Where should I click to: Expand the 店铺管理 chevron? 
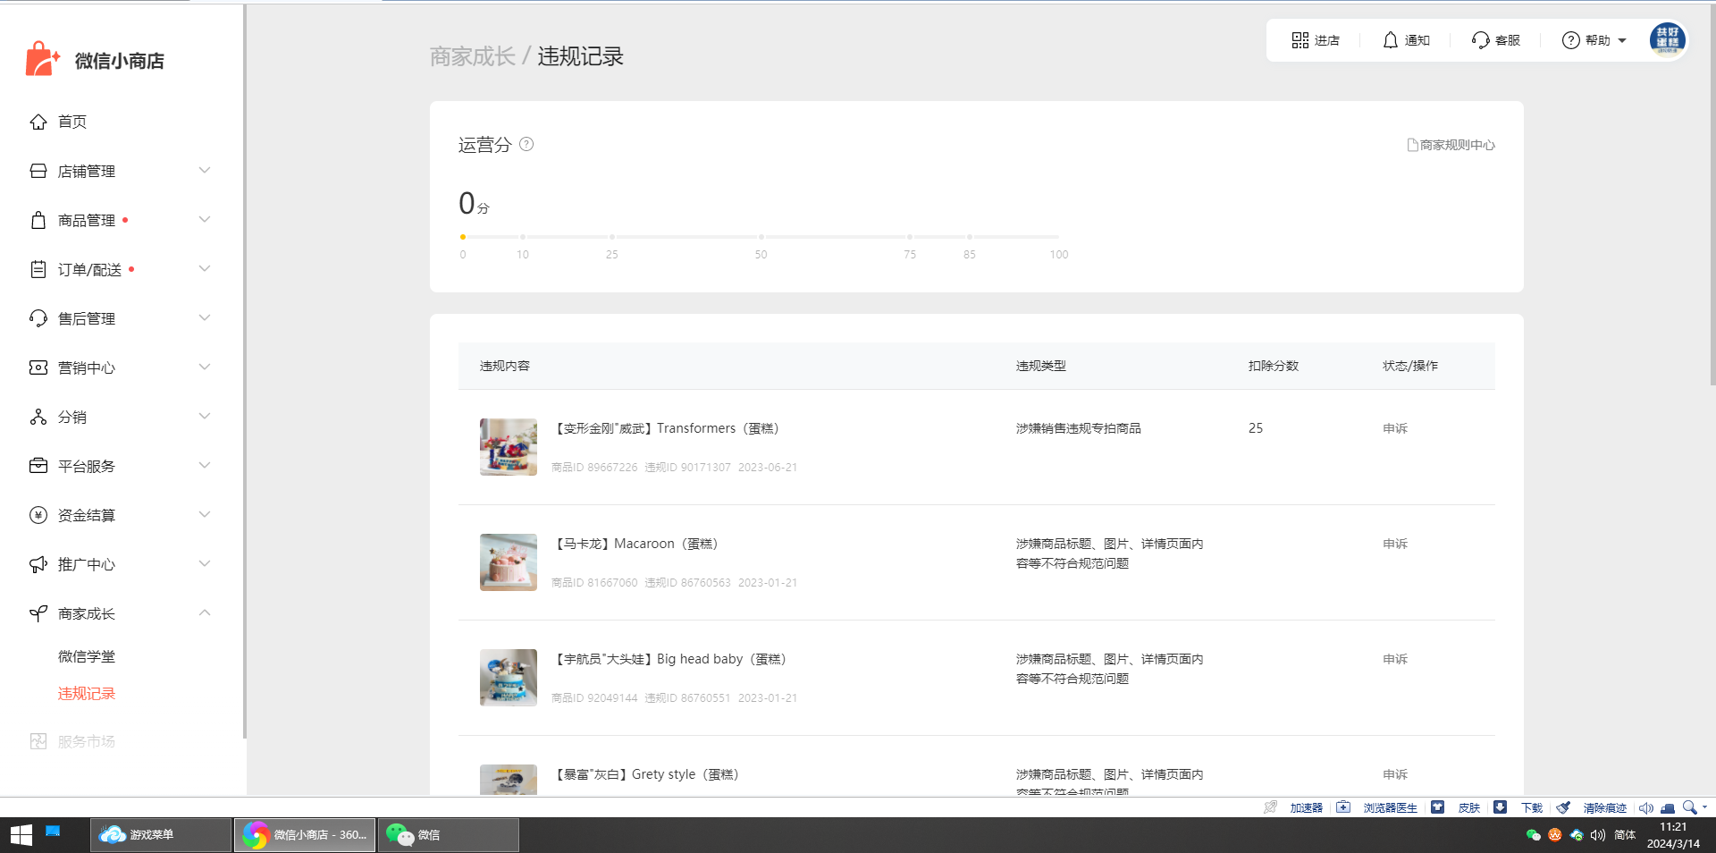[x=205, y=170]
